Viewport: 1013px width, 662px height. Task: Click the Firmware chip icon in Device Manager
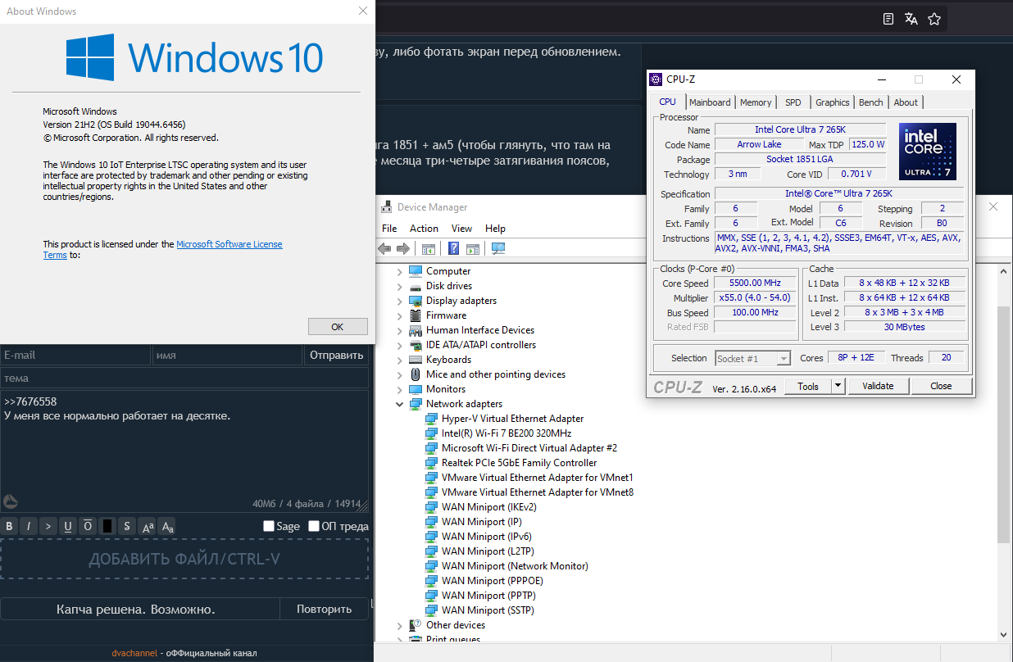[x=416, y=315]
